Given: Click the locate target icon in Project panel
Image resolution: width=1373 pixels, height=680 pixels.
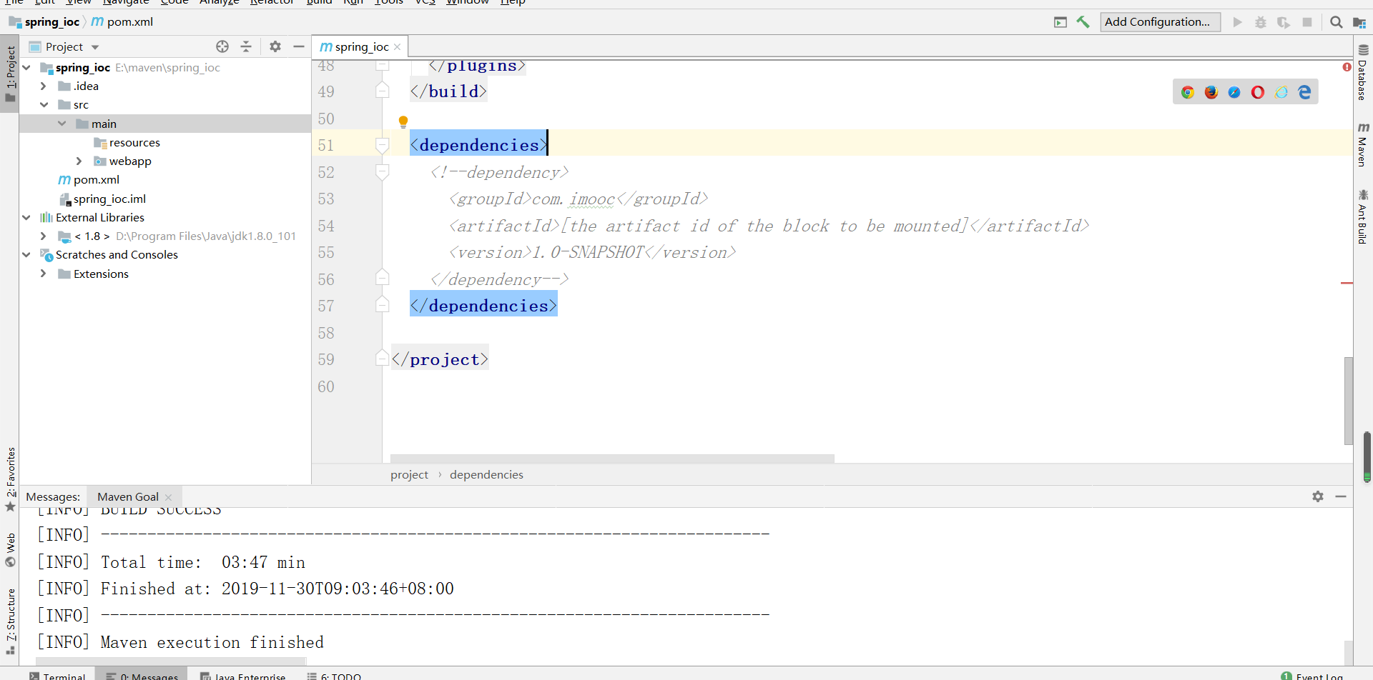Looking at the screenshot, I should tap(222, 46).
